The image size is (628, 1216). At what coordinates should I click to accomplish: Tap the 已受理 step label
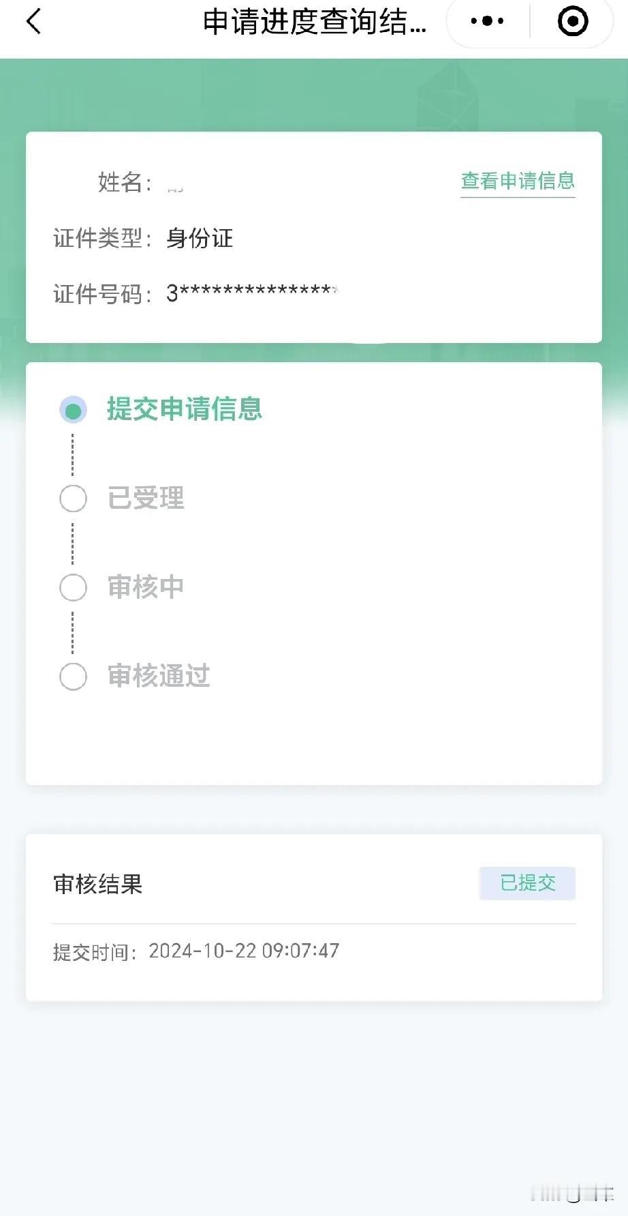146,499
